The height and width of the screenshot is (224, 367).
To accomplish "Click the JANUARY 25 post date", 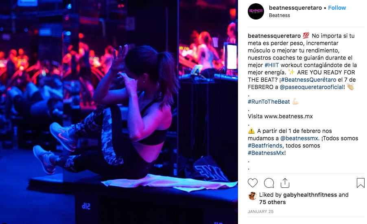I will [260, 211].
